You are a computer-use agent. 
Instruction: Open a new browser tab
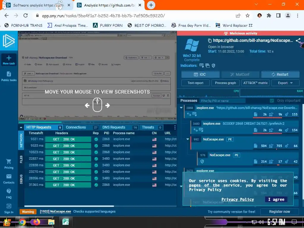151,5
